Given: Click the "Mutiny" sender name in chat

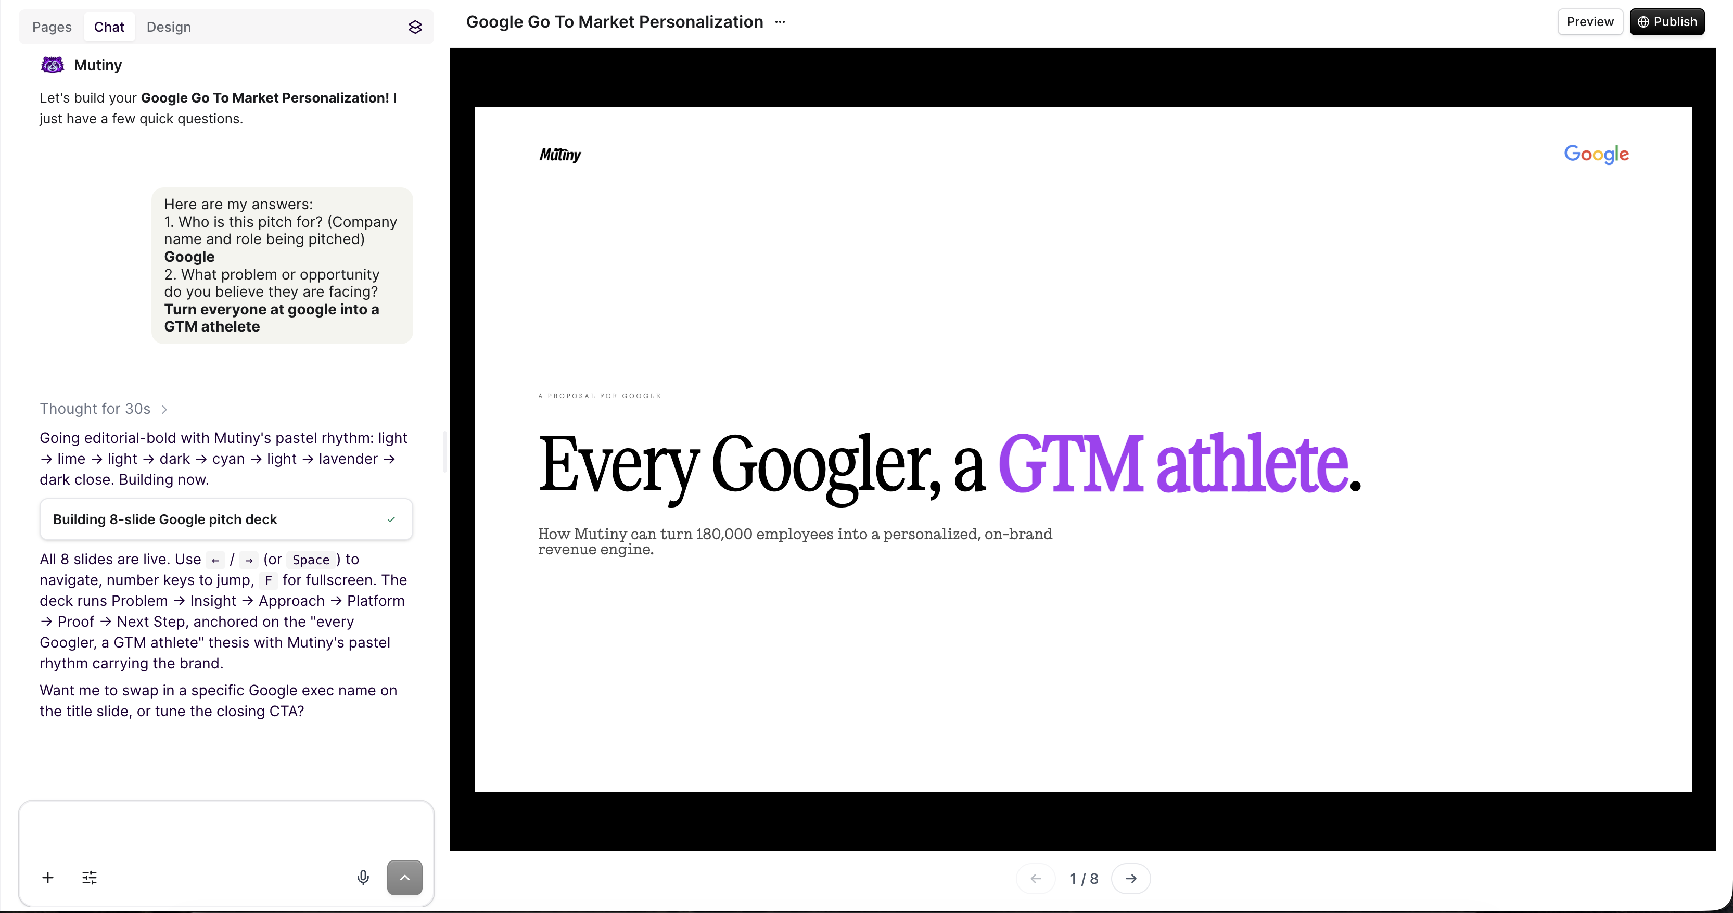Looking at the screenshot, I should click(x=97, y=65).
